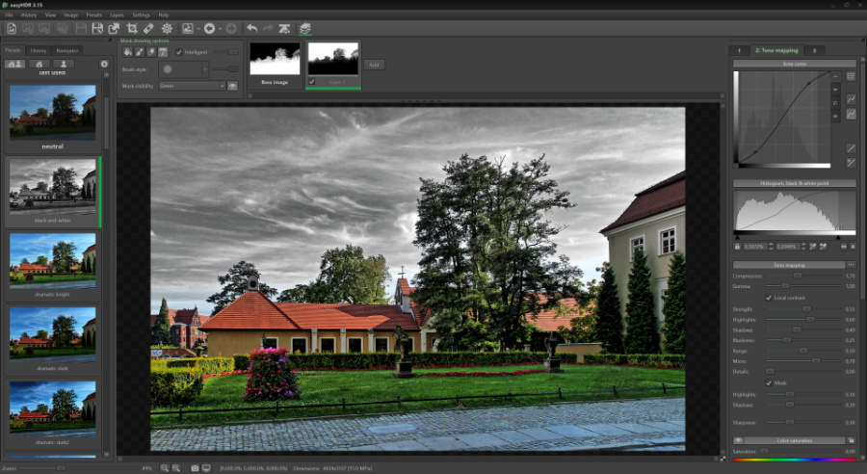Click the add preset plus icon
The width and height of the screenshot is (867, 474).
pos(104,65)
